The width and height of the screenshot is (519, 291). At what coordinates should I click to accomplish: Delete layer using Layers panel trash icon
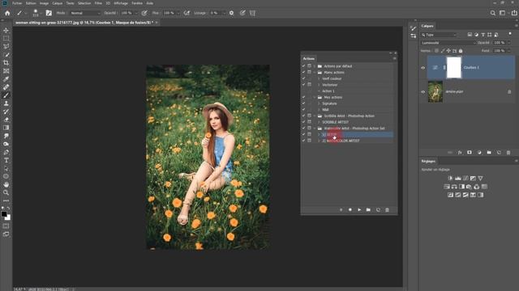pos(508,153)
